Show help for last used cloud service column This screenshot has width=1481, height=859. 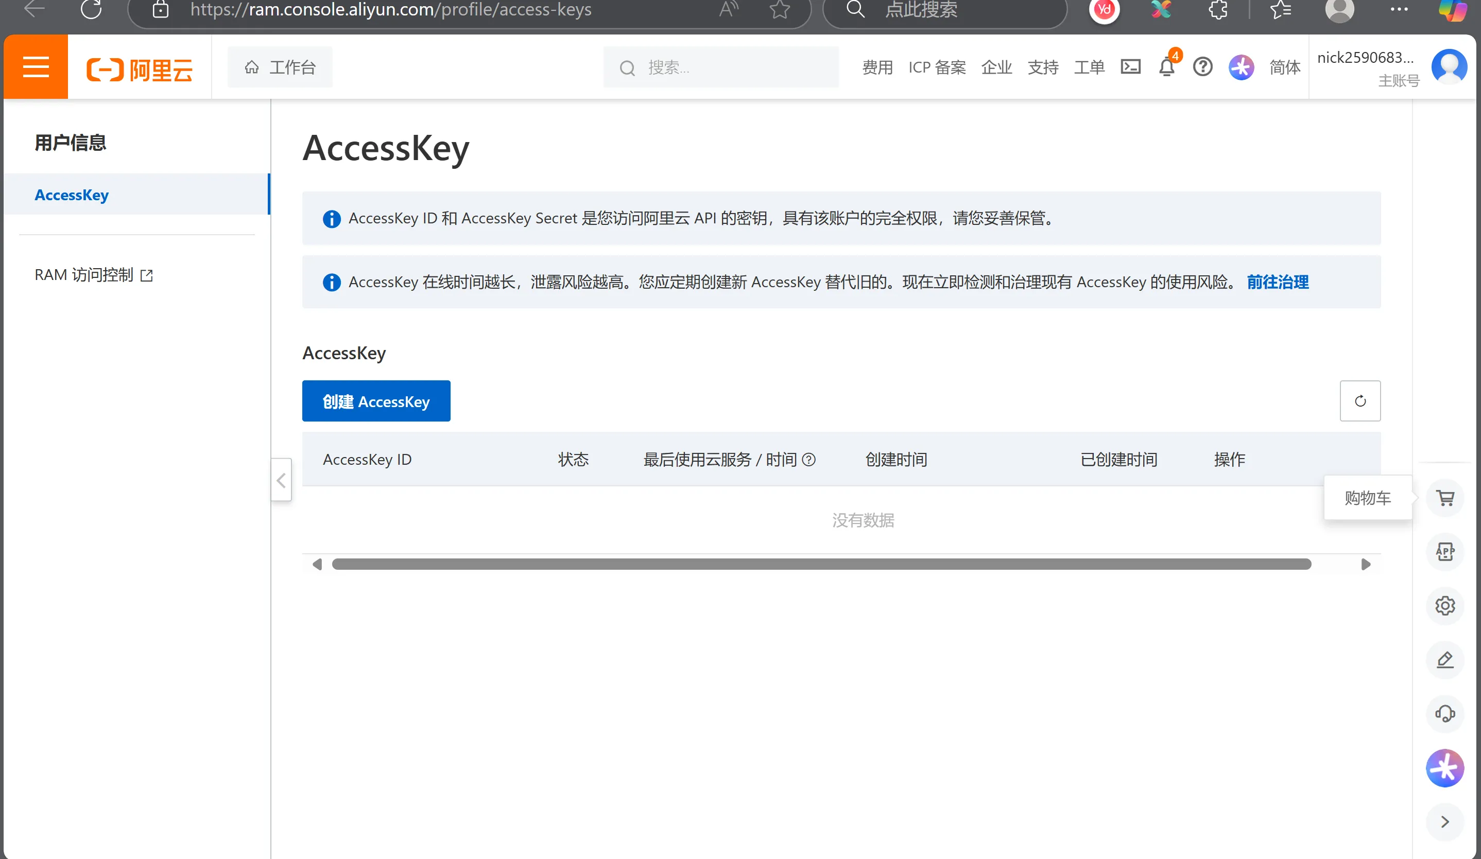808,460
